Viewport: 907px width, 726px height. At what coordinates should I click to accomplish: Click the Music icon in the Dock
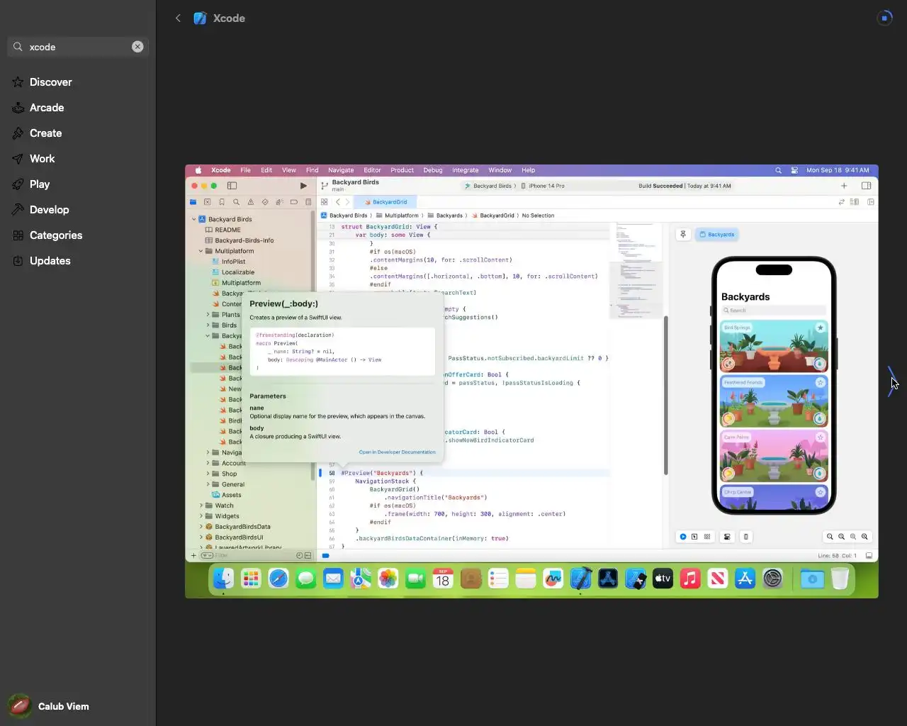[x=690, y=579]
